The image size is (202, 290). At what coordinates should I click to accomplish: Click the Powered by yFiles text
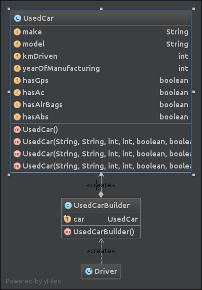tap(33, 281)
